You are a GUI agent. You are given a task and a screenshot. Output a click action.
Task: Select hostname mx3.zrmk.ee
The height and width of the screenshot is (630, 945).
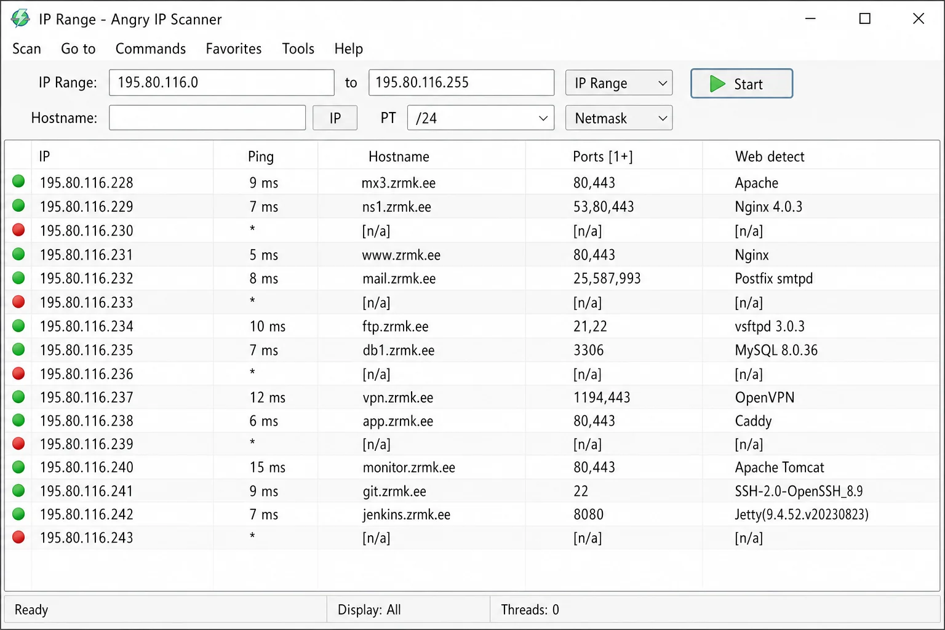[399, 183]
